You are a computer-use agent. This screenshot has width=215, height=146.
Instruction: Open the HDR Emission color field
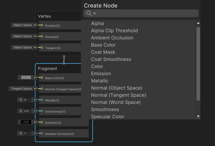[26, 122]
